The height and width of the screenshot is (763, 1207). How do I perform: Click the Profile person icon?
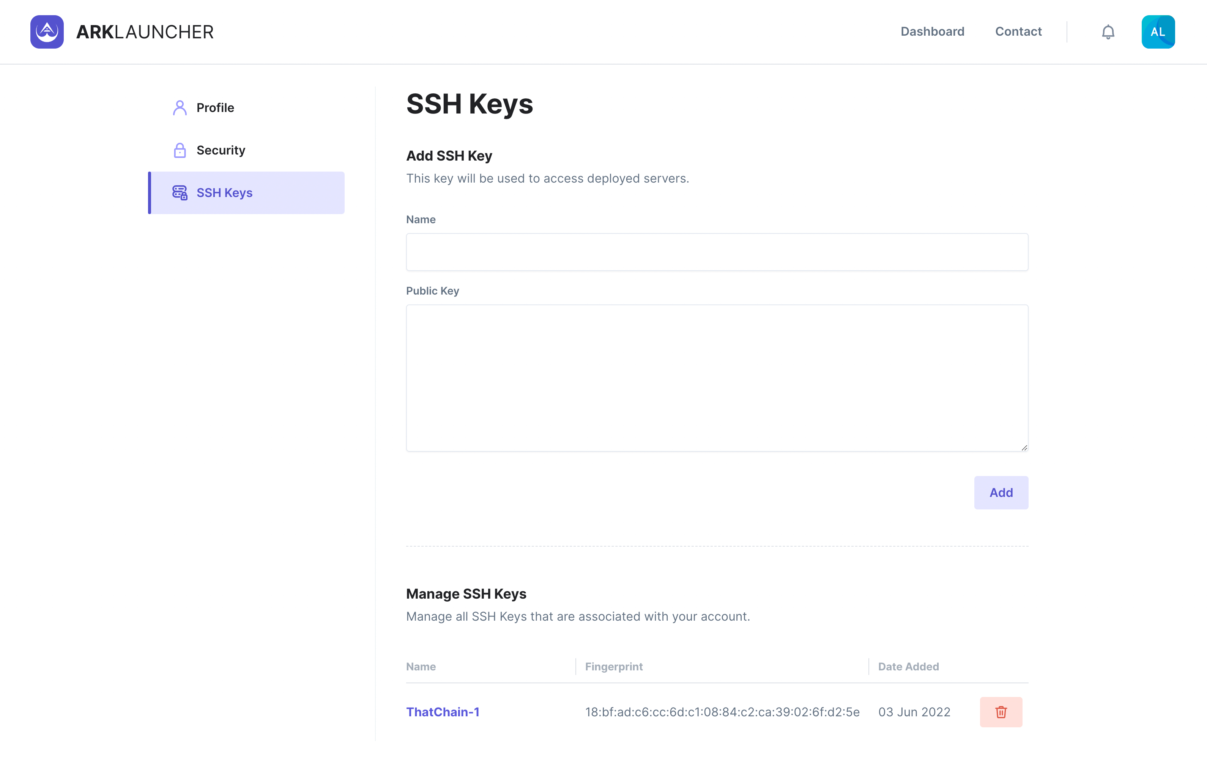[x=180, y=108]
